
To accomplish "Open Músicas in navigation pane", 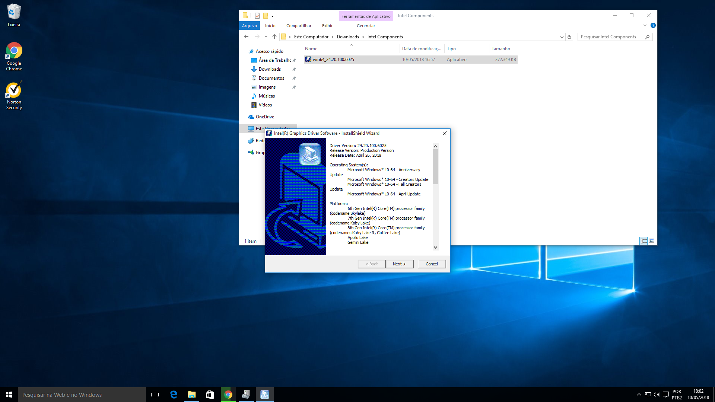I will [x=267, y=96].
